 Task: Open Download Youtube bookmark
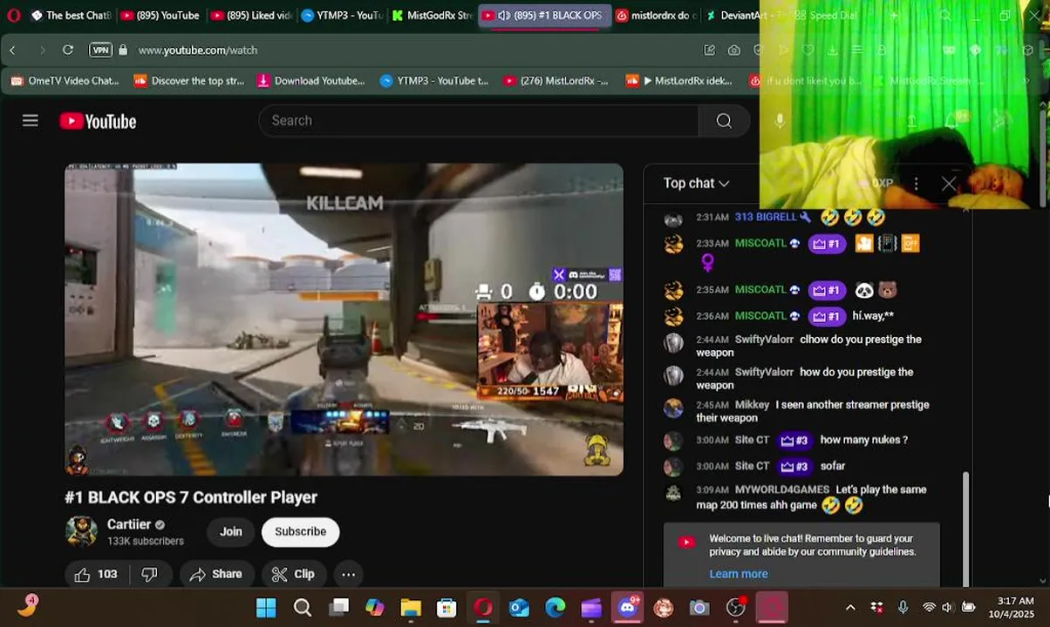(x=311, y=80)
